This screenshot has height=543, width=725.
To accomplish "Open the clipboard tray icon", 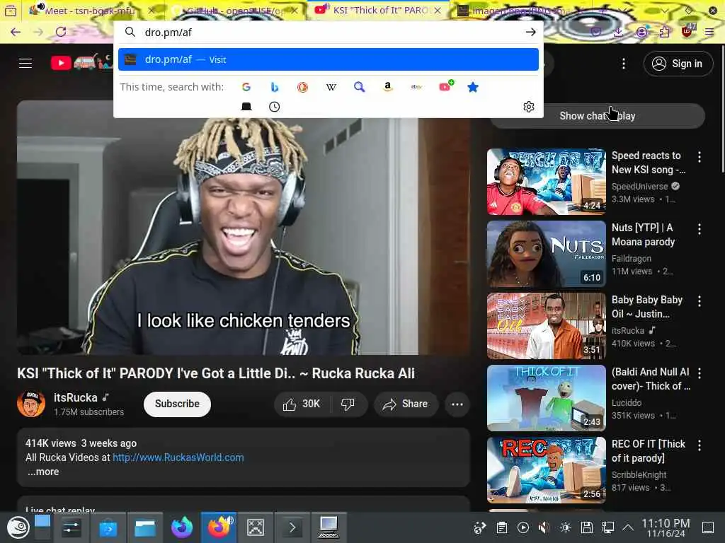I will click(502, 527).
